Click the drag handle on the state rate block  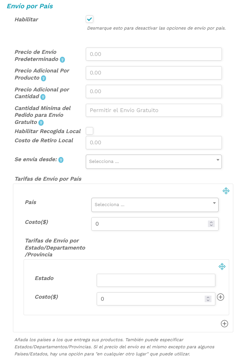coord(222,266)
